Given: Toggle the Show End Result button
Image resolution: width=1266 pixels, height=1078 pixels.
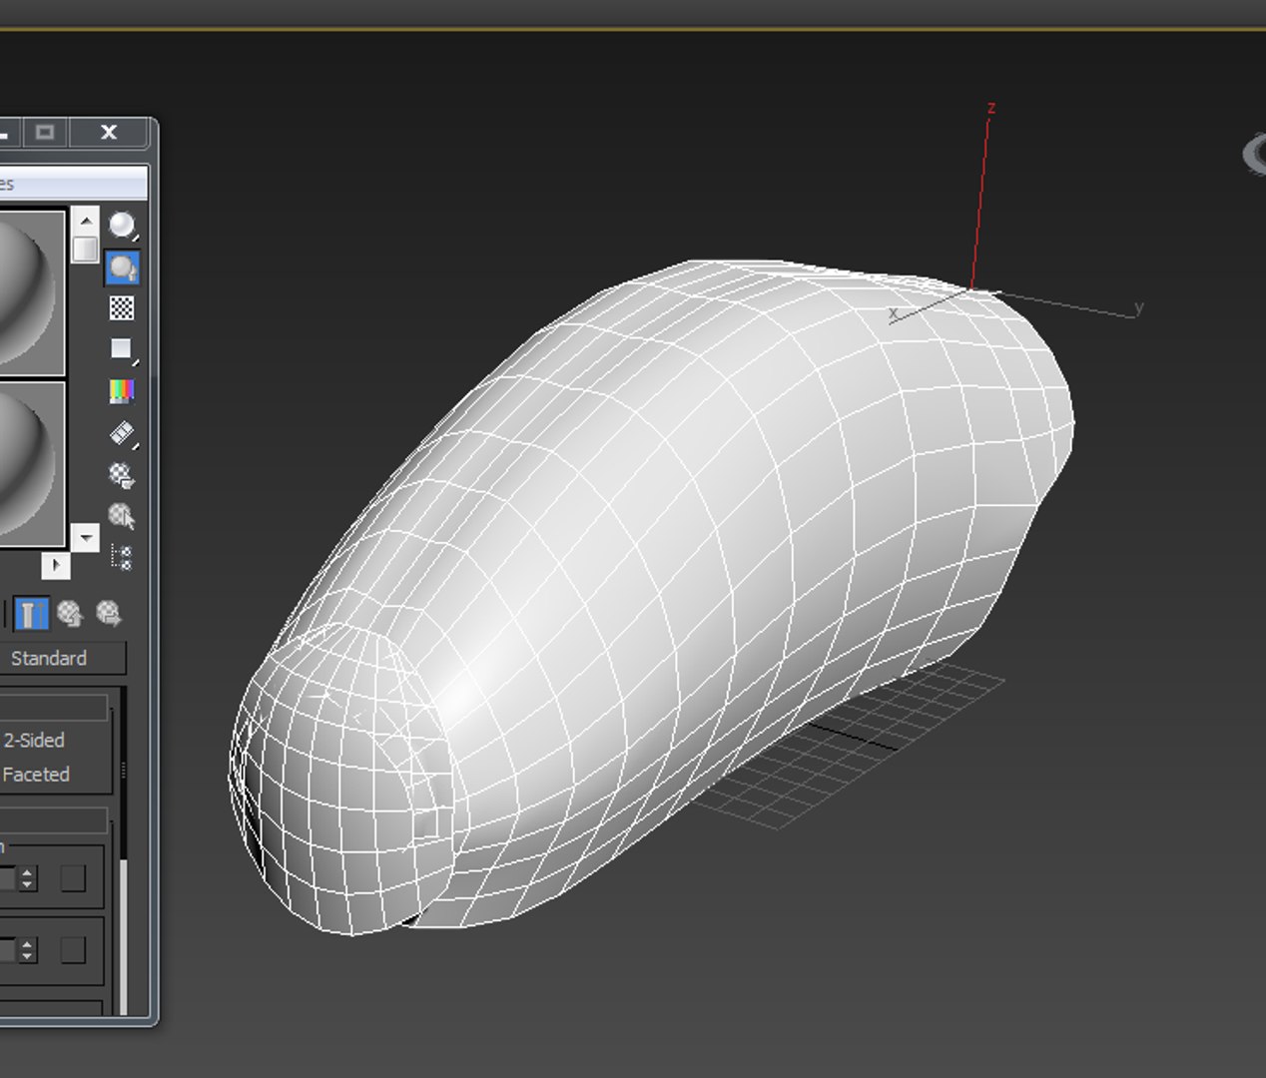Looking at the screenshot, I should pos(31,614).
